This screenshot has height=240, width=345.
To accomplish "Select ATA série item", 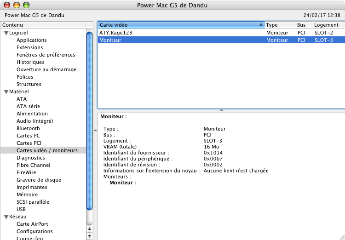I will point(28,106).
